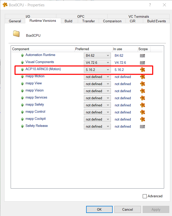Click the scope icon for Automation Runtime
The image size is (172, 216).
pyautogui.click(x=142, y=56)
